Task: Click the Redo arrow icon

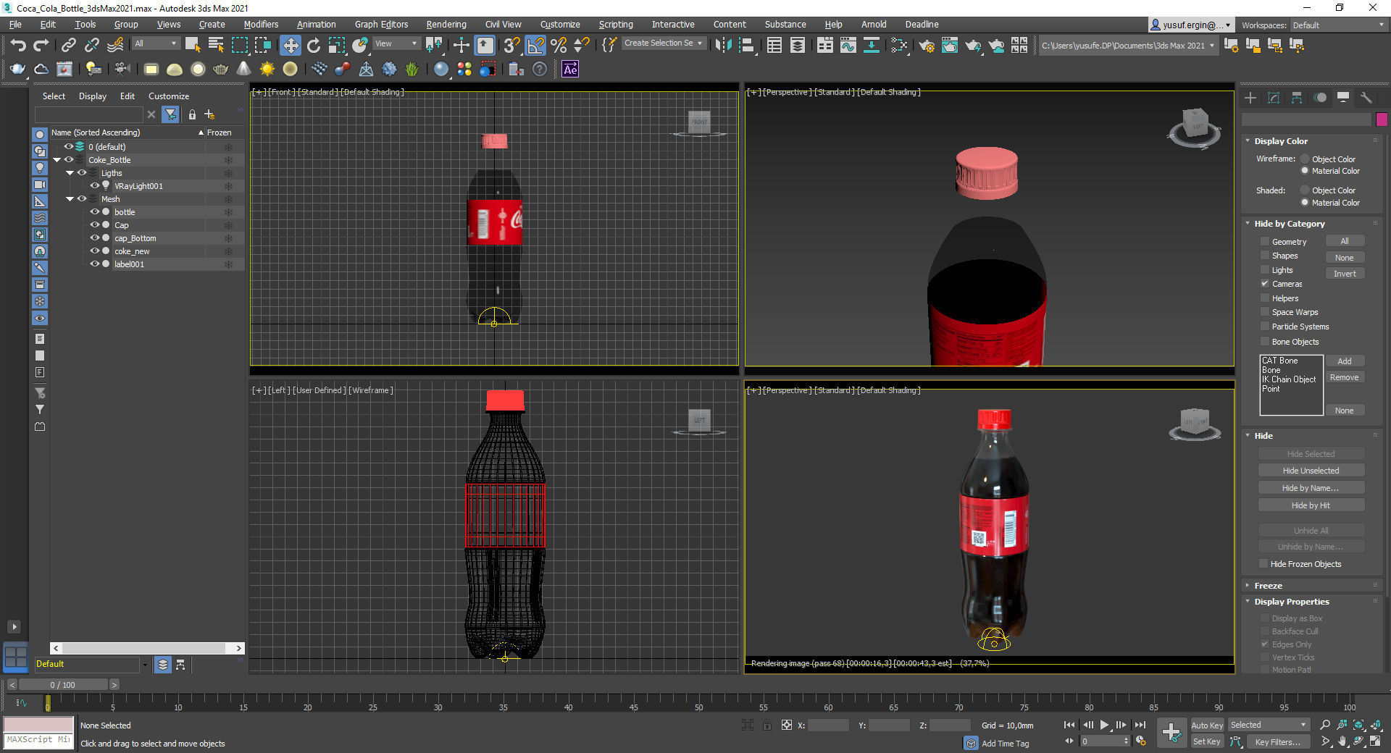Action: pos(41,46)
